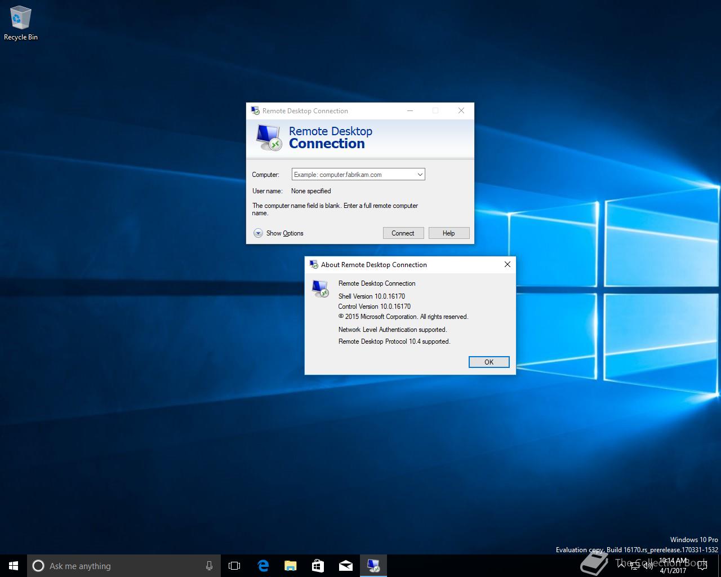Click the Remote Desktop Connection taskbar icon
The width and height of the screenshot is (721, 577).
click(x=373, y=566)
